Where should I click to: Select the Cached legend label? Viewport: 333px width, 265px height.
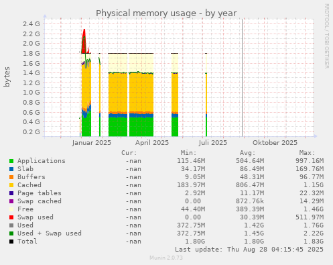[x=29, y=185]
